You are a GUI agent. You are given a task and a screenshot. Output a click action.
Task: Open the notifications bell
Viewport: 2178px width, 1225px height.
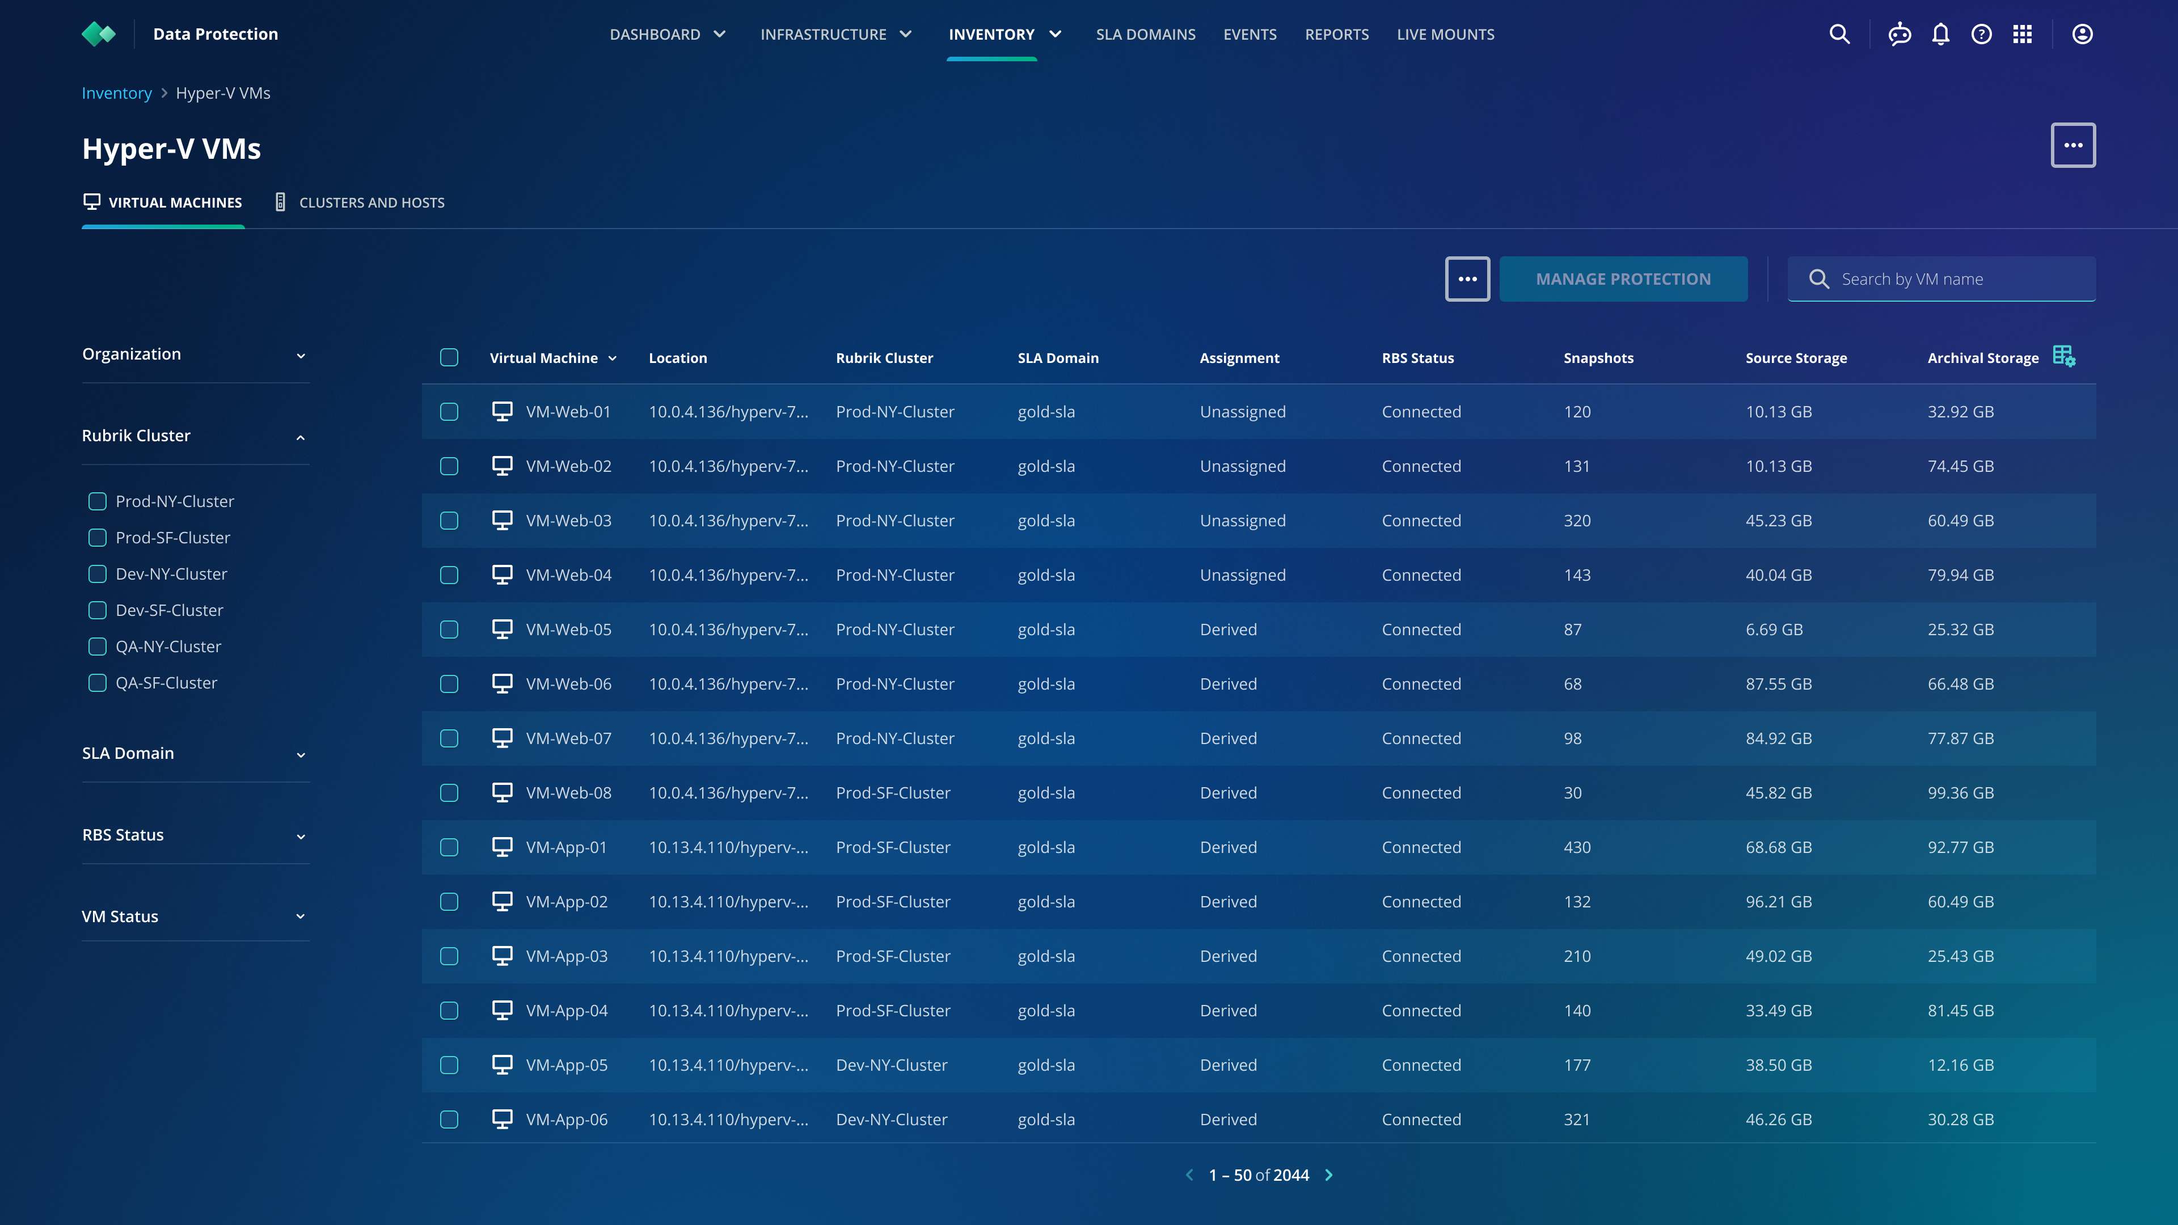1940,34
